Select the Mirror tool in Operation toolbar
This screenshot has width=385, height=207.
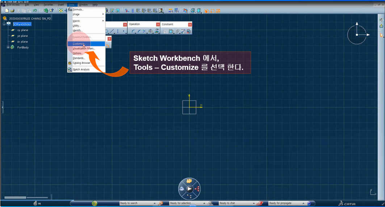click(151, 31)
